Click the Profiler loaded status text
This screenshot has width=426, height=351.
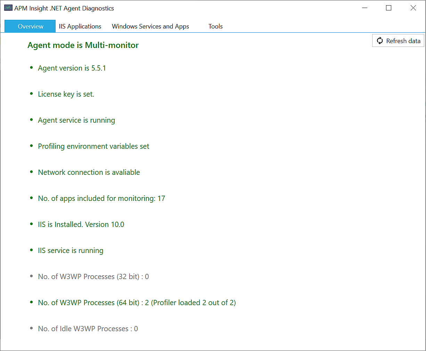click(193, 302)
